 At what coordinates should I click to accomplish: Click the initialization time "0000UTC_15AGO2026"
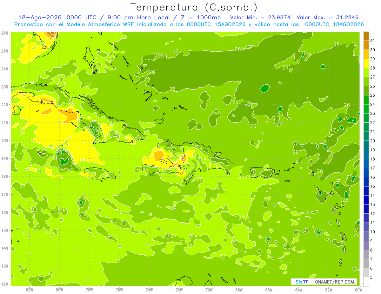[216, 24]
